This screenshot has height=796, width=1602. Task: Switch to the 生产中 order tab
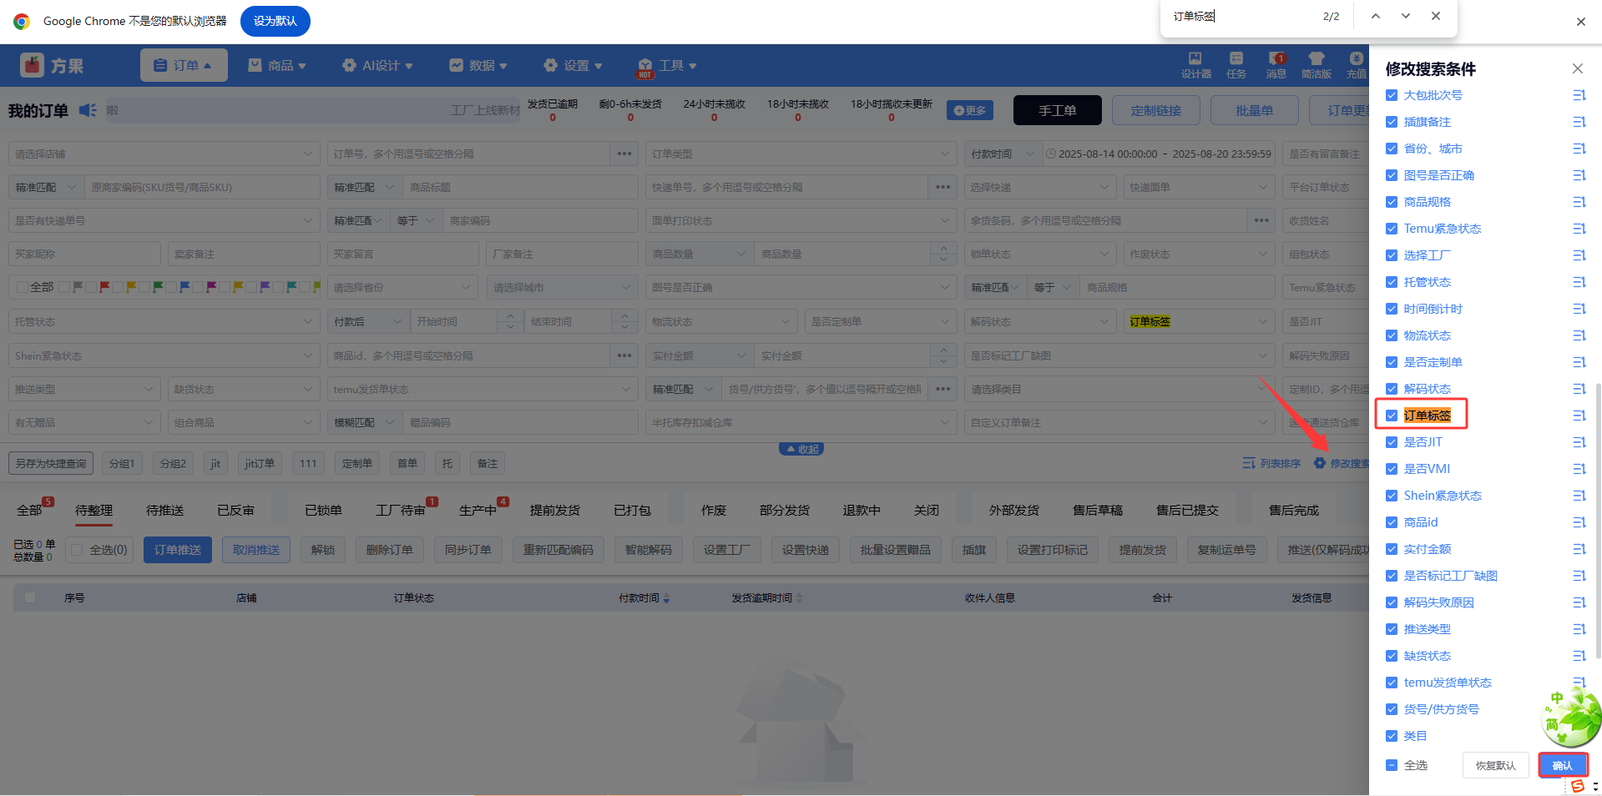point(478,510)
